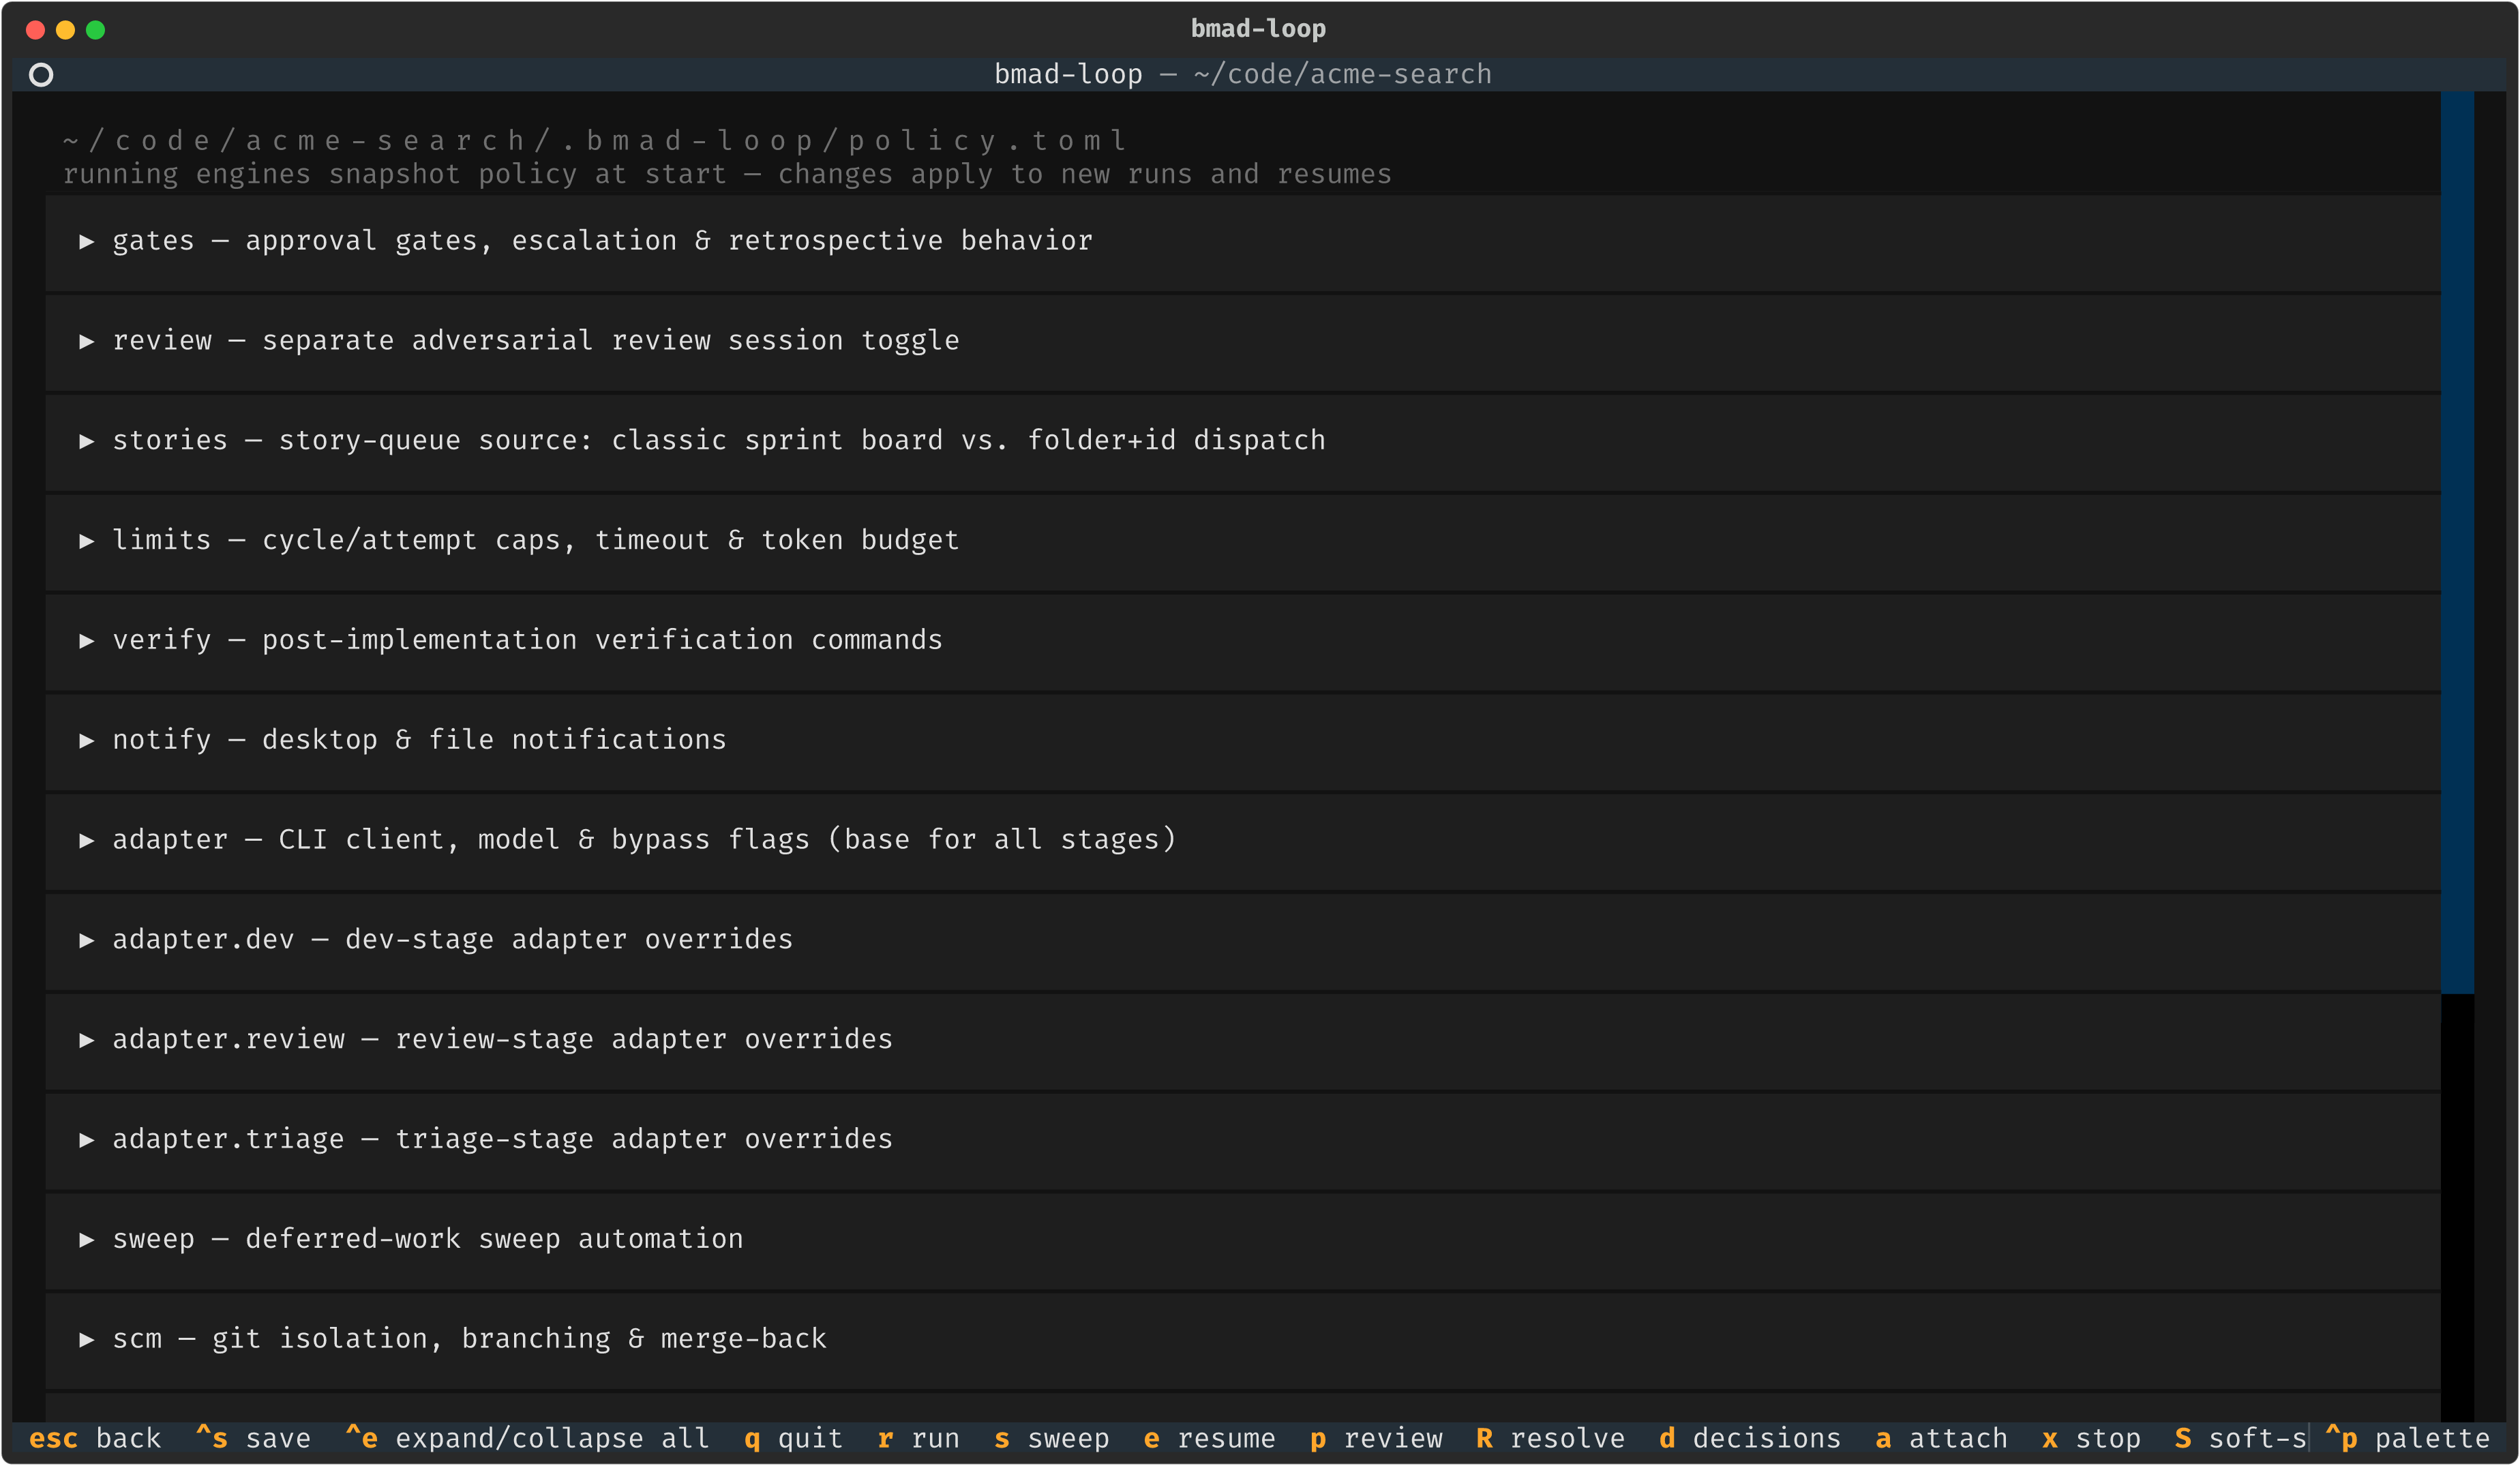Click '^p palette' in the footer

coord(2407,1438)
